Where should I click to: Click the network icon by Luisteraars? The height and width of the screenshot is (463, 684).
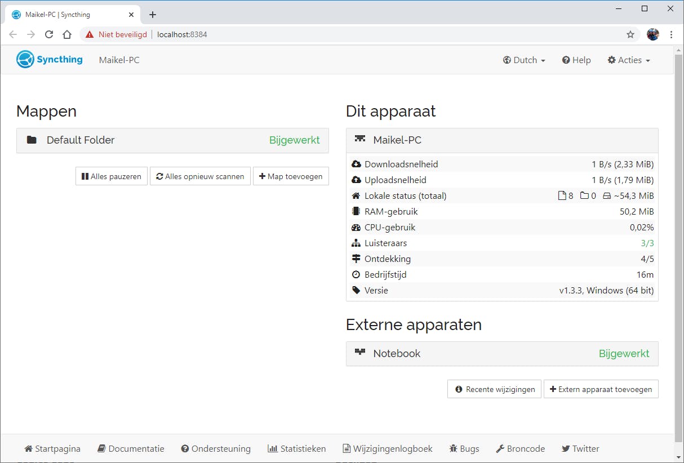[356, 243]
